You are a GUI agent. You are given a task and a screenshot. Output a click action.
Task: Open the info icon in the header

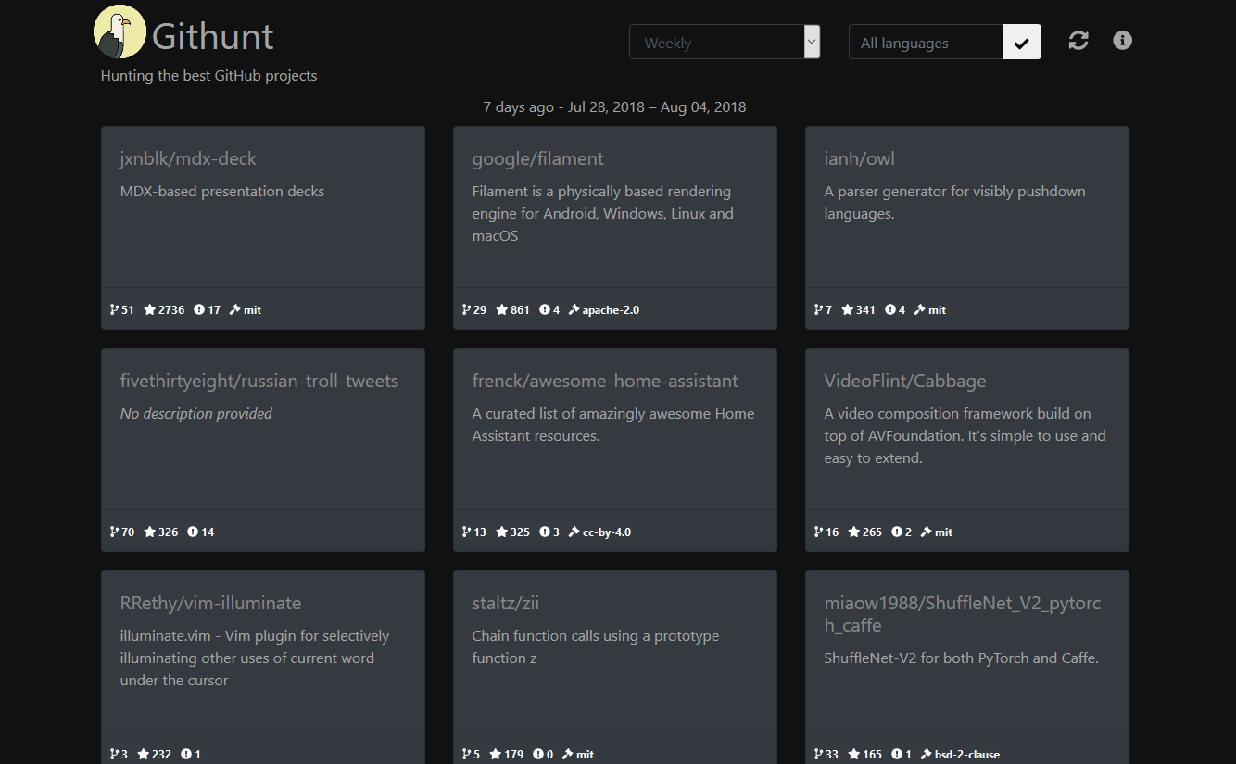point(1122,41)
